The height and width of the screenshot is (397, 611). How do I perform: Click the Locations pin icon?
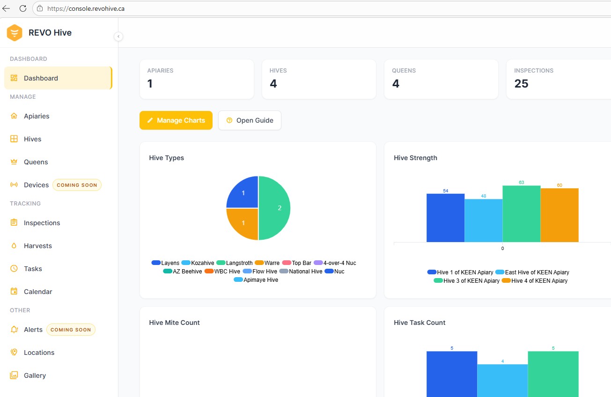tap(14, 353)
